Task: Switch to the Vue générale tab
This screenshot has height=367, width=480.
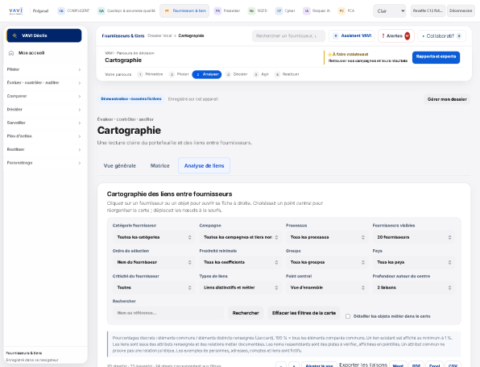Action: (x=120, y=166)
